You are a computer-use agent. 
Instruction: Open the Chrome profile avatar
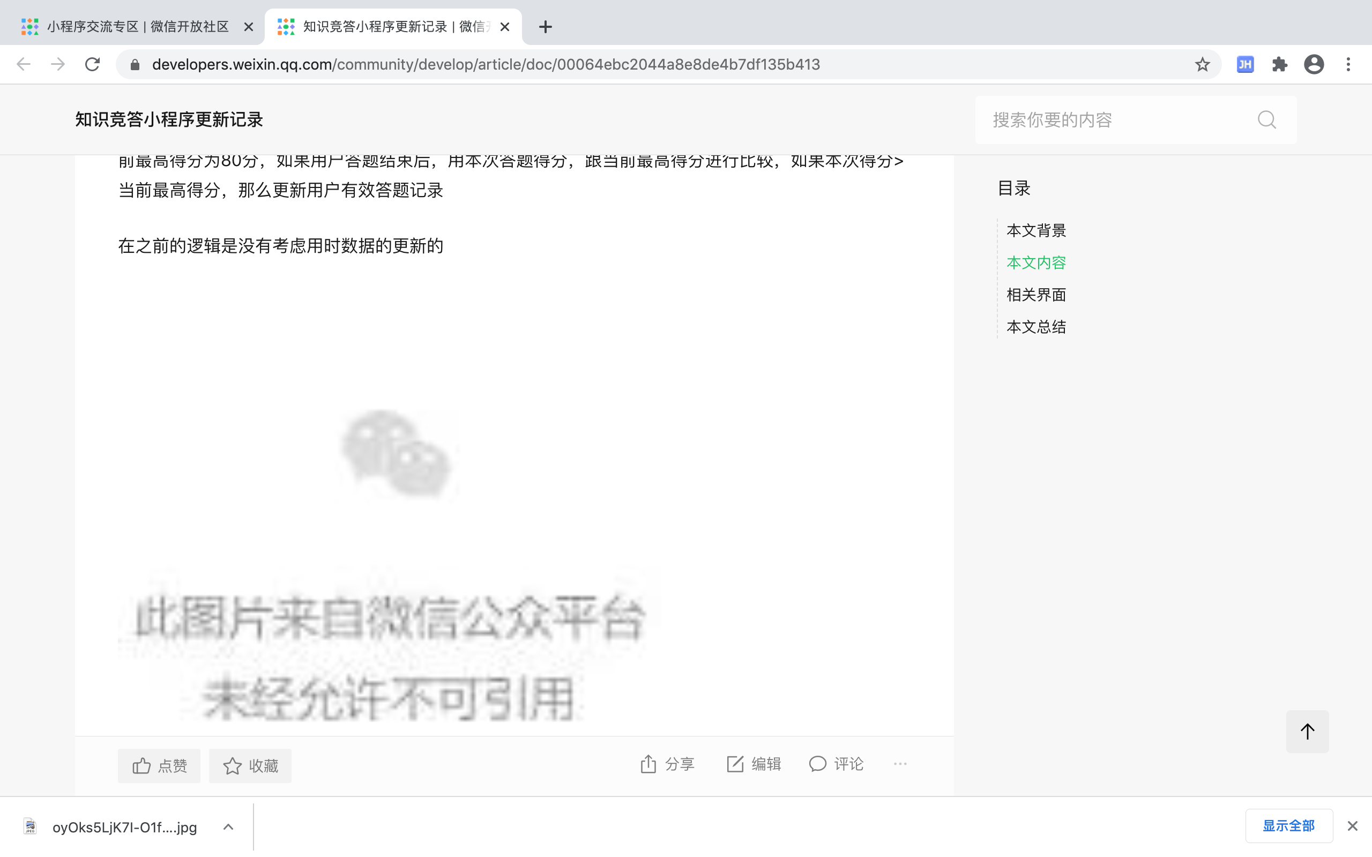point(1313,65)
